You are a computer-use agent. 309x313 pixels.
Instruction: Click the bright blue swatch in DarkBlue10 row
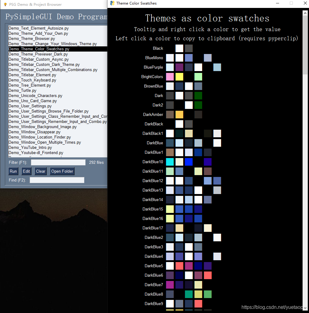click(189, 162)
